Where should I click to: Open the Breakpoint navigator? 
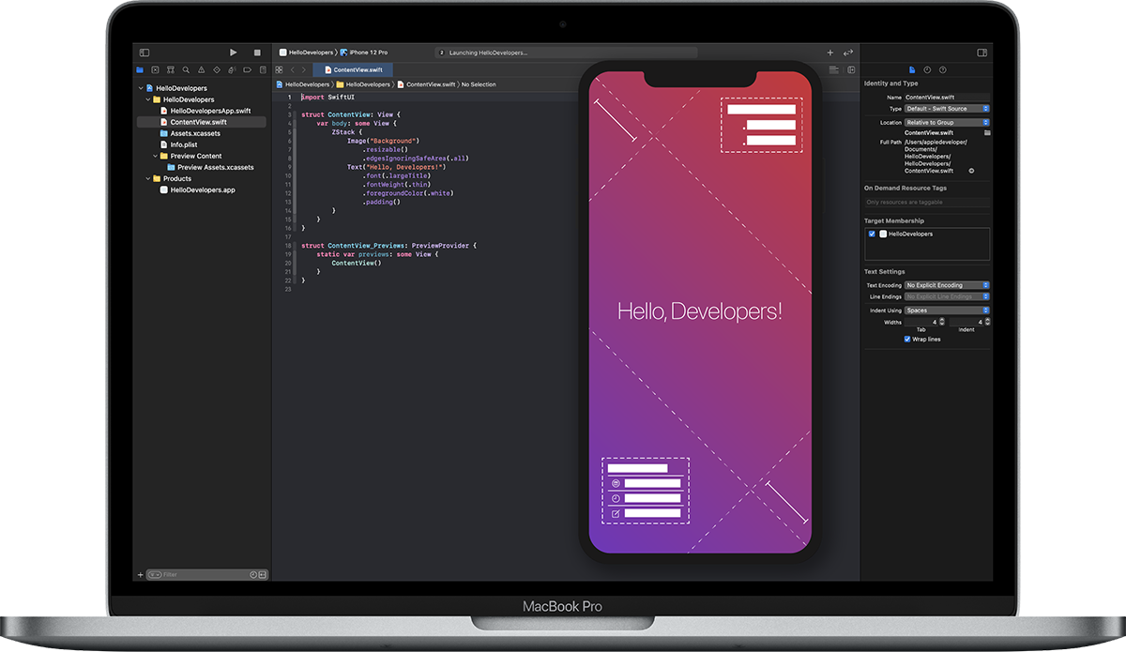coord(247,69)
